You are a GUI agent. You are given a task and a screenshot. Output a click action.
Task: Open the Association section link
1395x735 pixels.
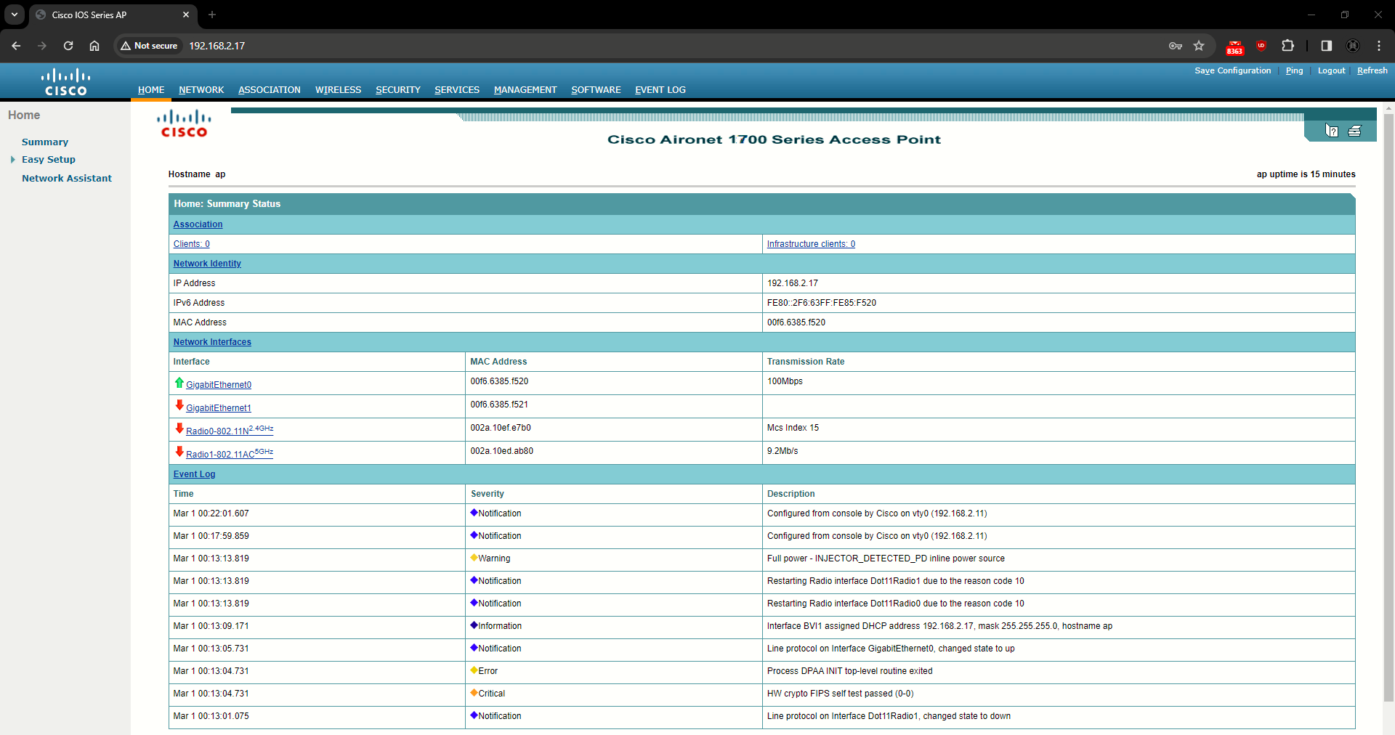click(198, 224)
